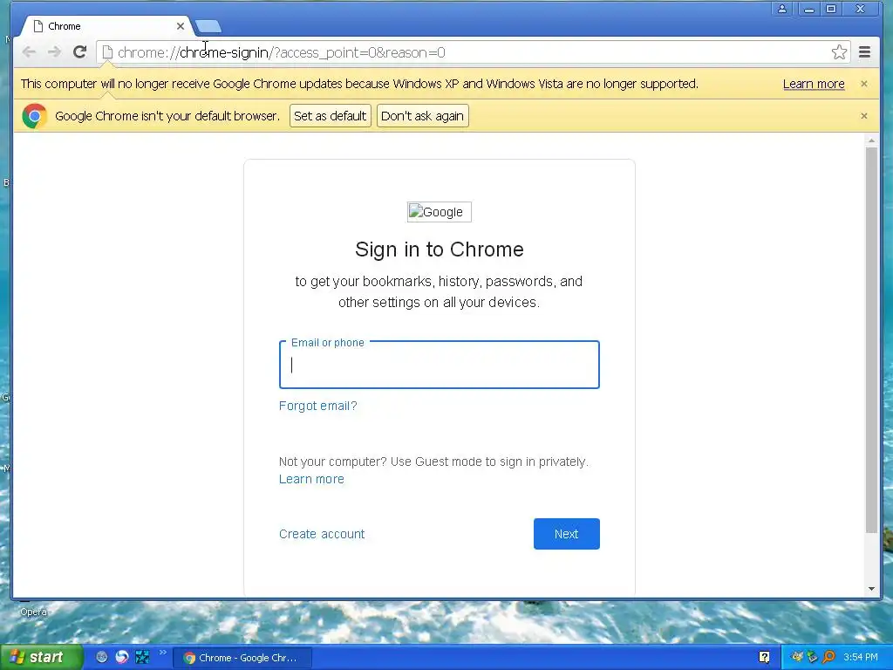Click the Chrome logo in the infobar
This screenshot has height=670, width=893.
click(x=34, y=116)
